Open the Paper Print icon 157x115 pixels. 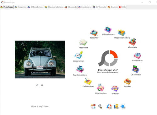pos(83,43)
